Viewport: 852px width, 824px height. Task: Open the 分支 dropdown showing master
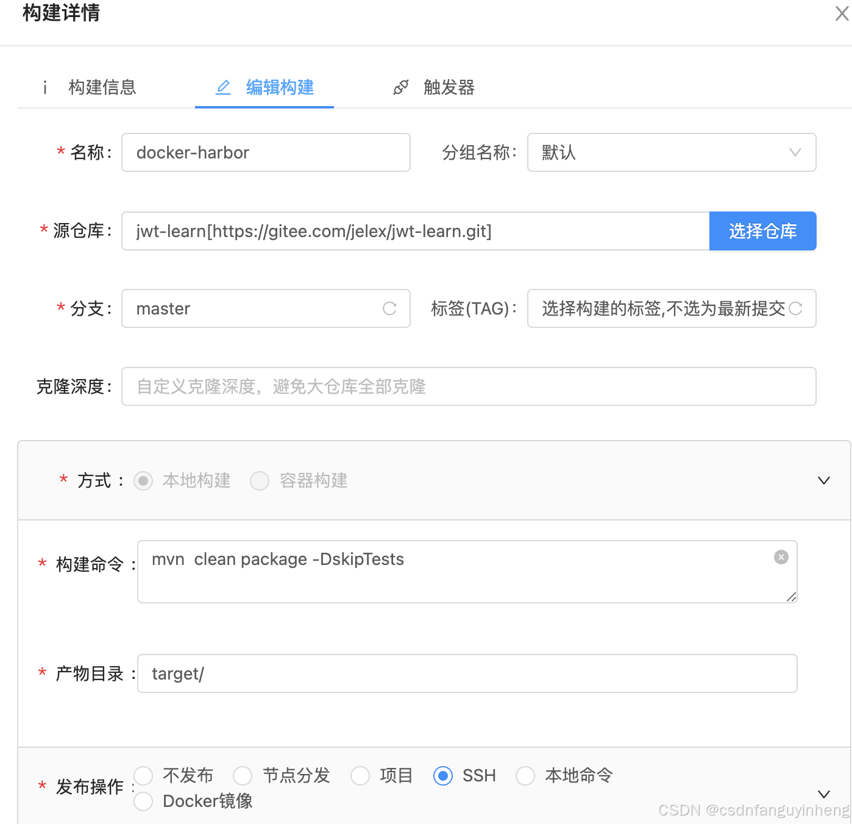(266, 308)
